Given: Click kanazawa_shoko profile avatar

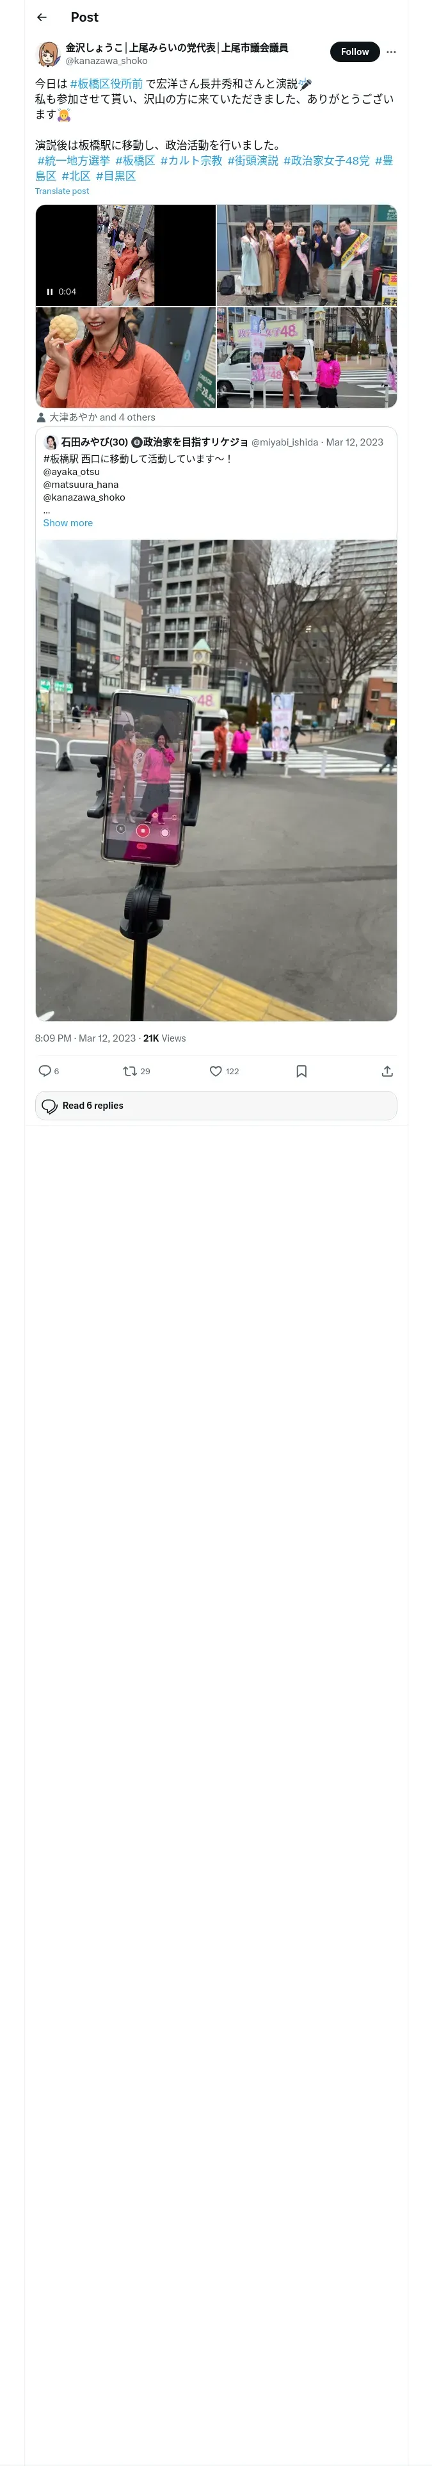Looking at the screenshot, I should [48, 52].
